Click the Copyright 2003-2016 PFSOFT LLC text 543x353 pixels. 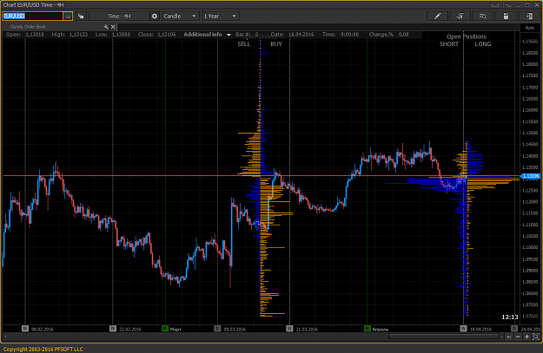click(x=43, y=350)
